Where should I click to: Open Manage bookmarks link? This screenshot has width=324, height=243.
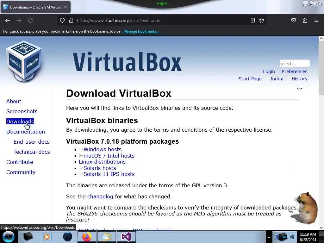[141, 31]
